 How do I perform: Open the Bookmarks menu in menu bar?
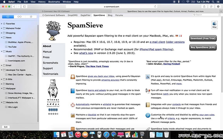54,2
